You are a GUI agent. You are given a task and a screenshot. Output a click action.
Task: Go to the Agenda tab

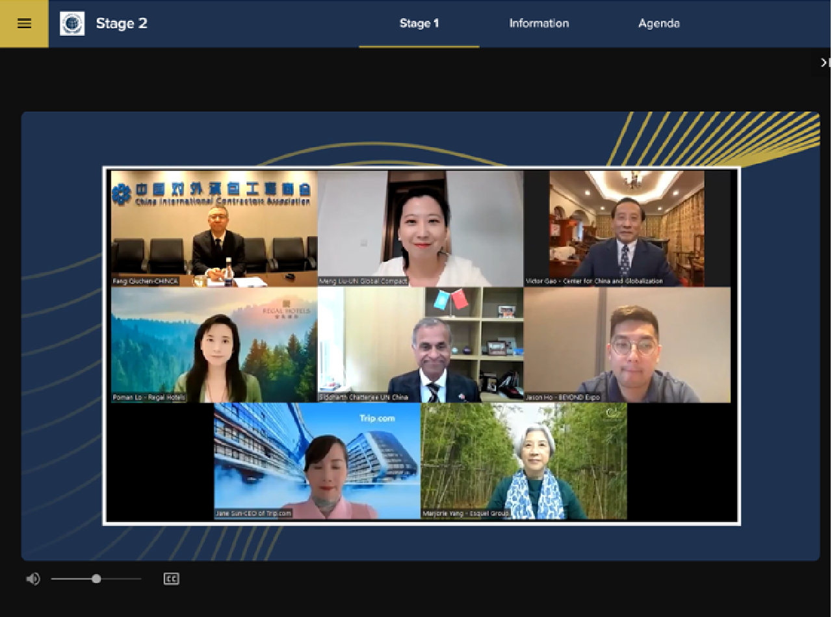coord(658,23)
